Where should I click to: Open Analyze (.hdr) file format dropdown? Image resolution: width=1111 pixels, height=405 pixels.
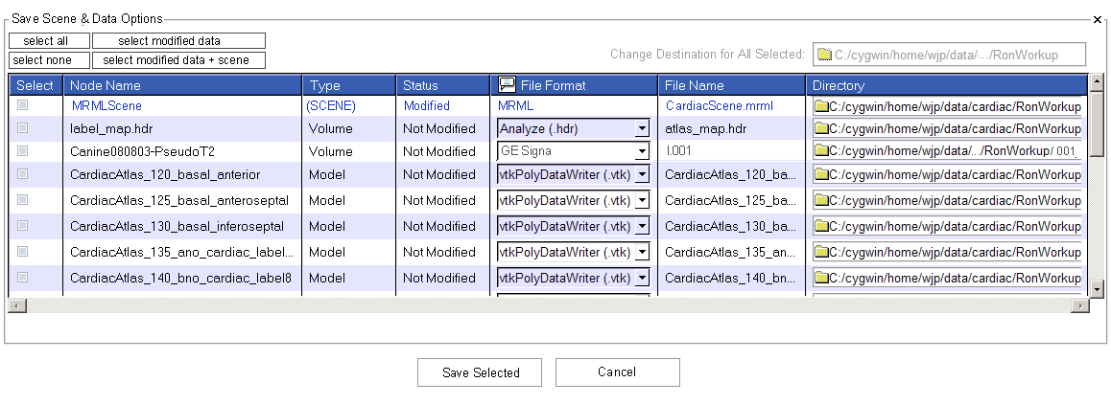641,128
